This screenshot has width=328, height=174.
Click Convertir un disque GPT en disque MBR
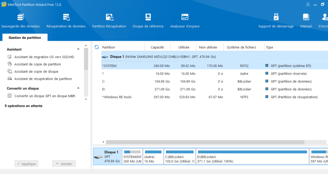click(45, 96)
